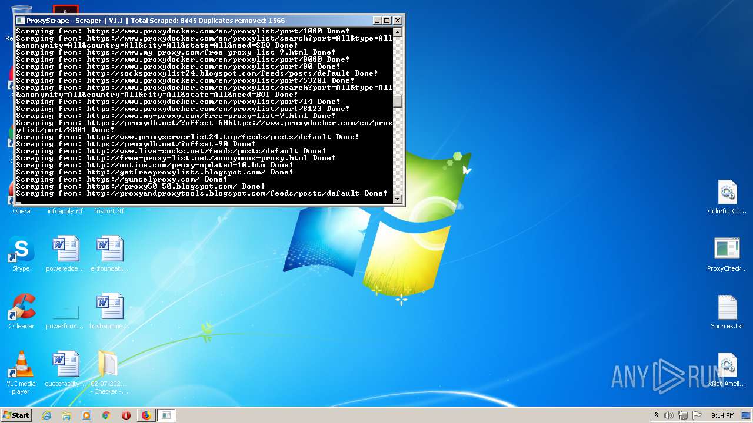Image resolution: width=753 pixels, height=423 pixels.
Task: Switch to Firefox in taskbar
Action: point(146,415)
